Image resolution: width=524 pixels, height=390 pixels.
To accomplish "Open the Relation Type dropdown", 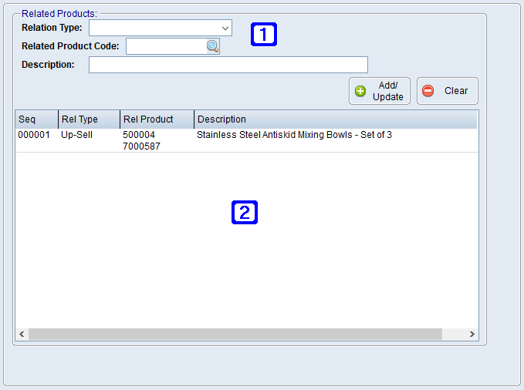I will pos(161,28).
